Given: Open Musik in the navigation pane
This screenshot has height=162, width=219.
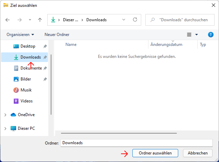Looking at the screenshot, I should (x=26, y=90).
